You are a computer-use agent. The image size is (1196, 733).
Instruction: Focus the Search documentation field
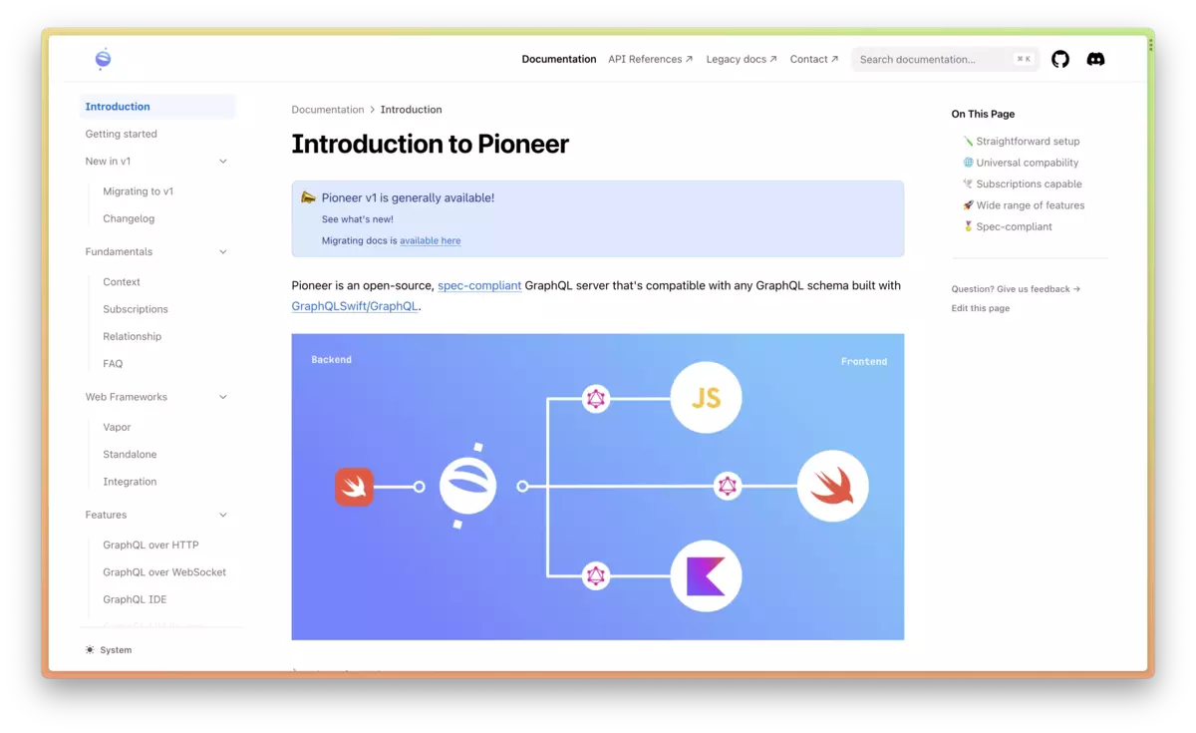(945, 59)
